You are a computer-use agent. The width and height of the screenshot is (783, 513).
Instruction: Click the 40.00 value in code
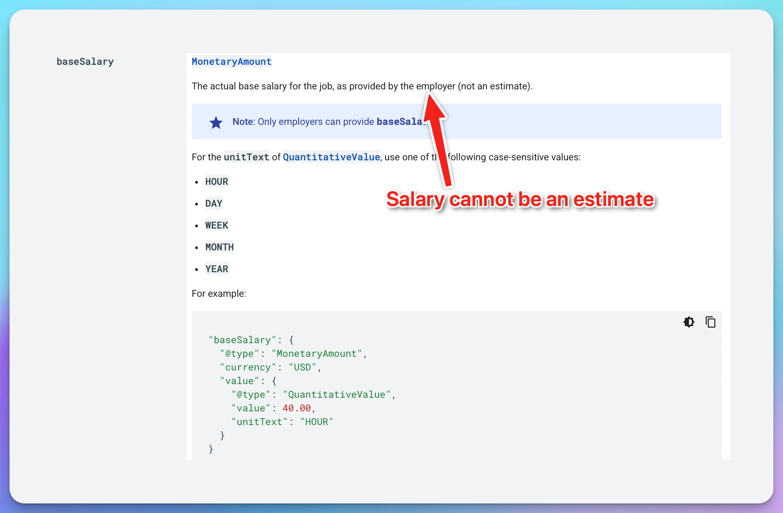[x=296, y=408]
